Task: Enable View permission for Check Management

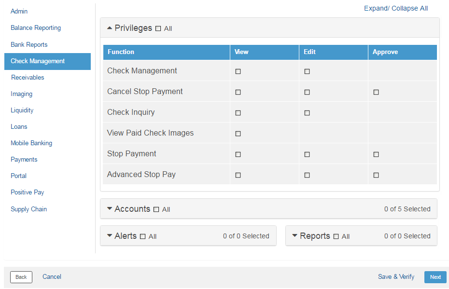Action: pos(238,70)
